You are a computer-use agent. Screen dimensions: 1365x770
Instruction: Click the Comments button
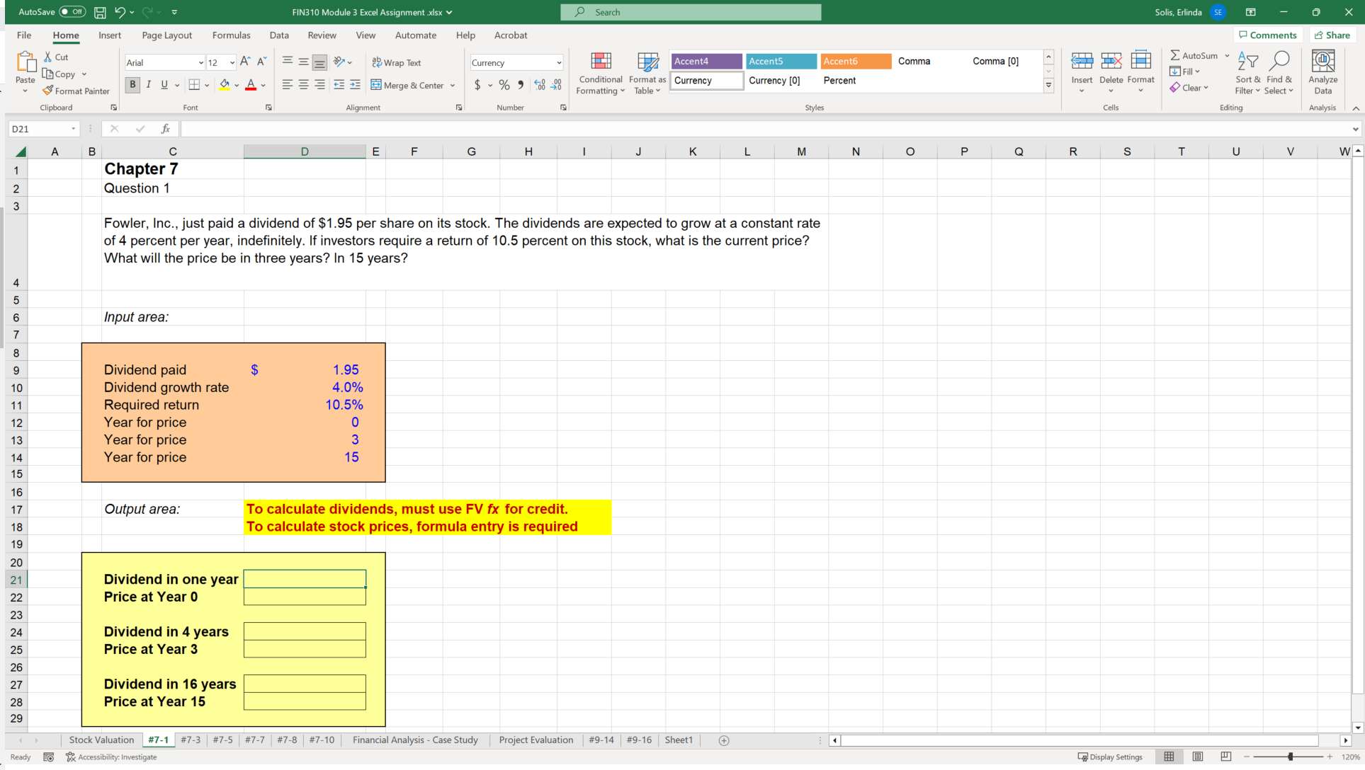coord(1267,35)
